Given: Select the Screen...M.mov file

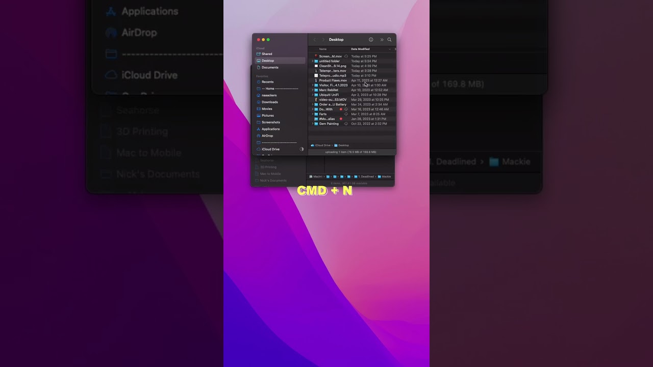Looking at the screenshot, I should (330, 57).
